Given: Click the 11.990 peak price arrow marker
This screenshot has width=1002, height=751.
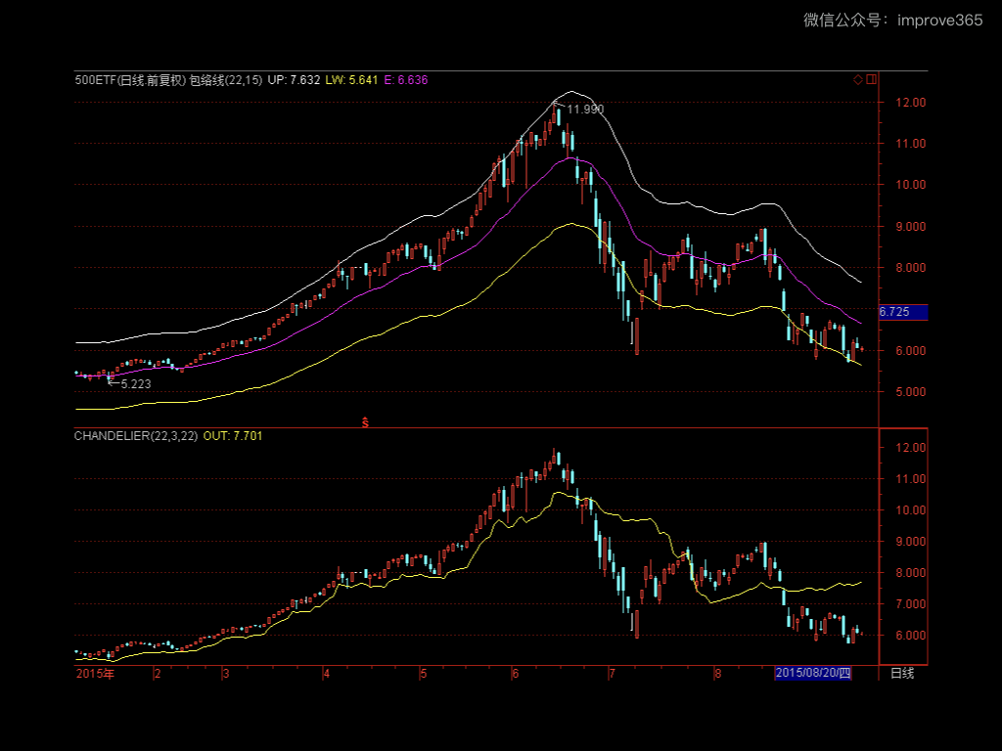Looking at the screenshot, I should [x=583, y=109].
